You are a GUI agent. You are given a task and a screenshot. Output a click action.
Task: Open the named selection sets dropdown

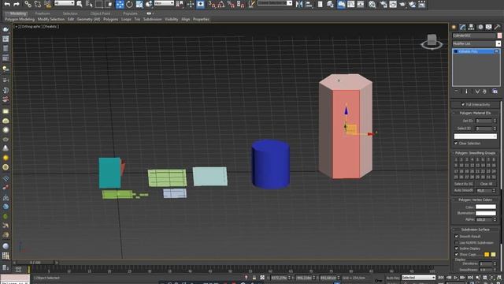click(x=275, y=3)
